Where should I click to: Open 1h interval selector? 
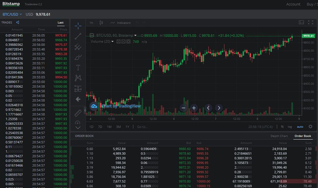[x=91, y=23]
